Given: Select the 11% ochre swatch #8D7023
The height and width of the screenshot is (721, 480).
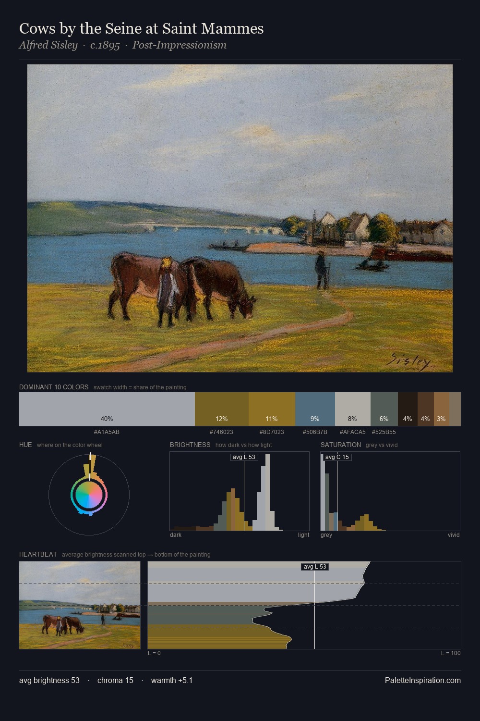Looking at the screenshot, I should tap(272, 409).
